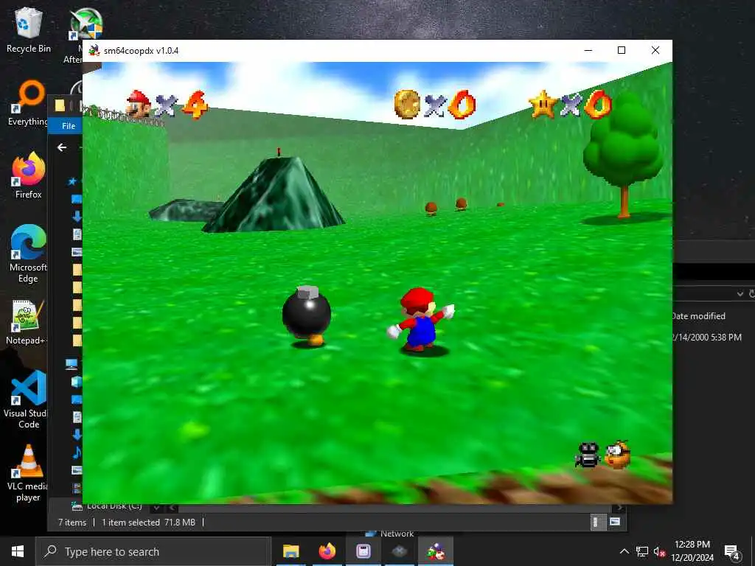Open the Visual Studio Code desktop shortcut
This screenshot has width=755, height=566.
click(29, 400)
